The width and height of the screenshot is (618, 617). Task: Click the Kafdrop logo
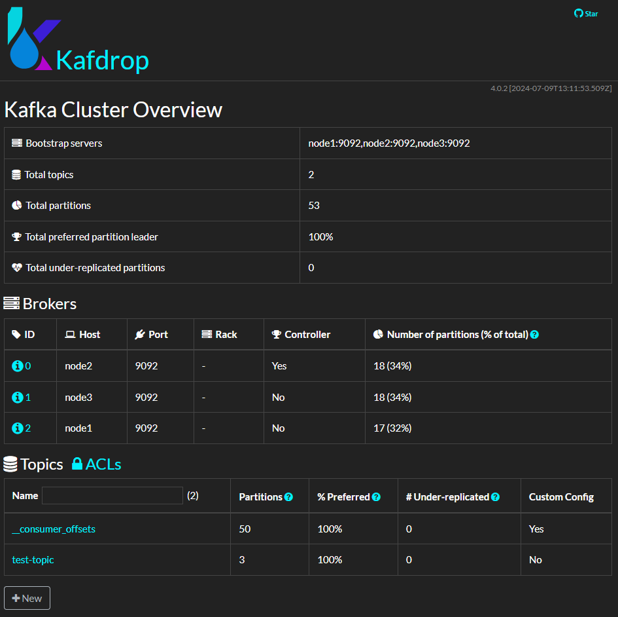click(x=34, y=39)
